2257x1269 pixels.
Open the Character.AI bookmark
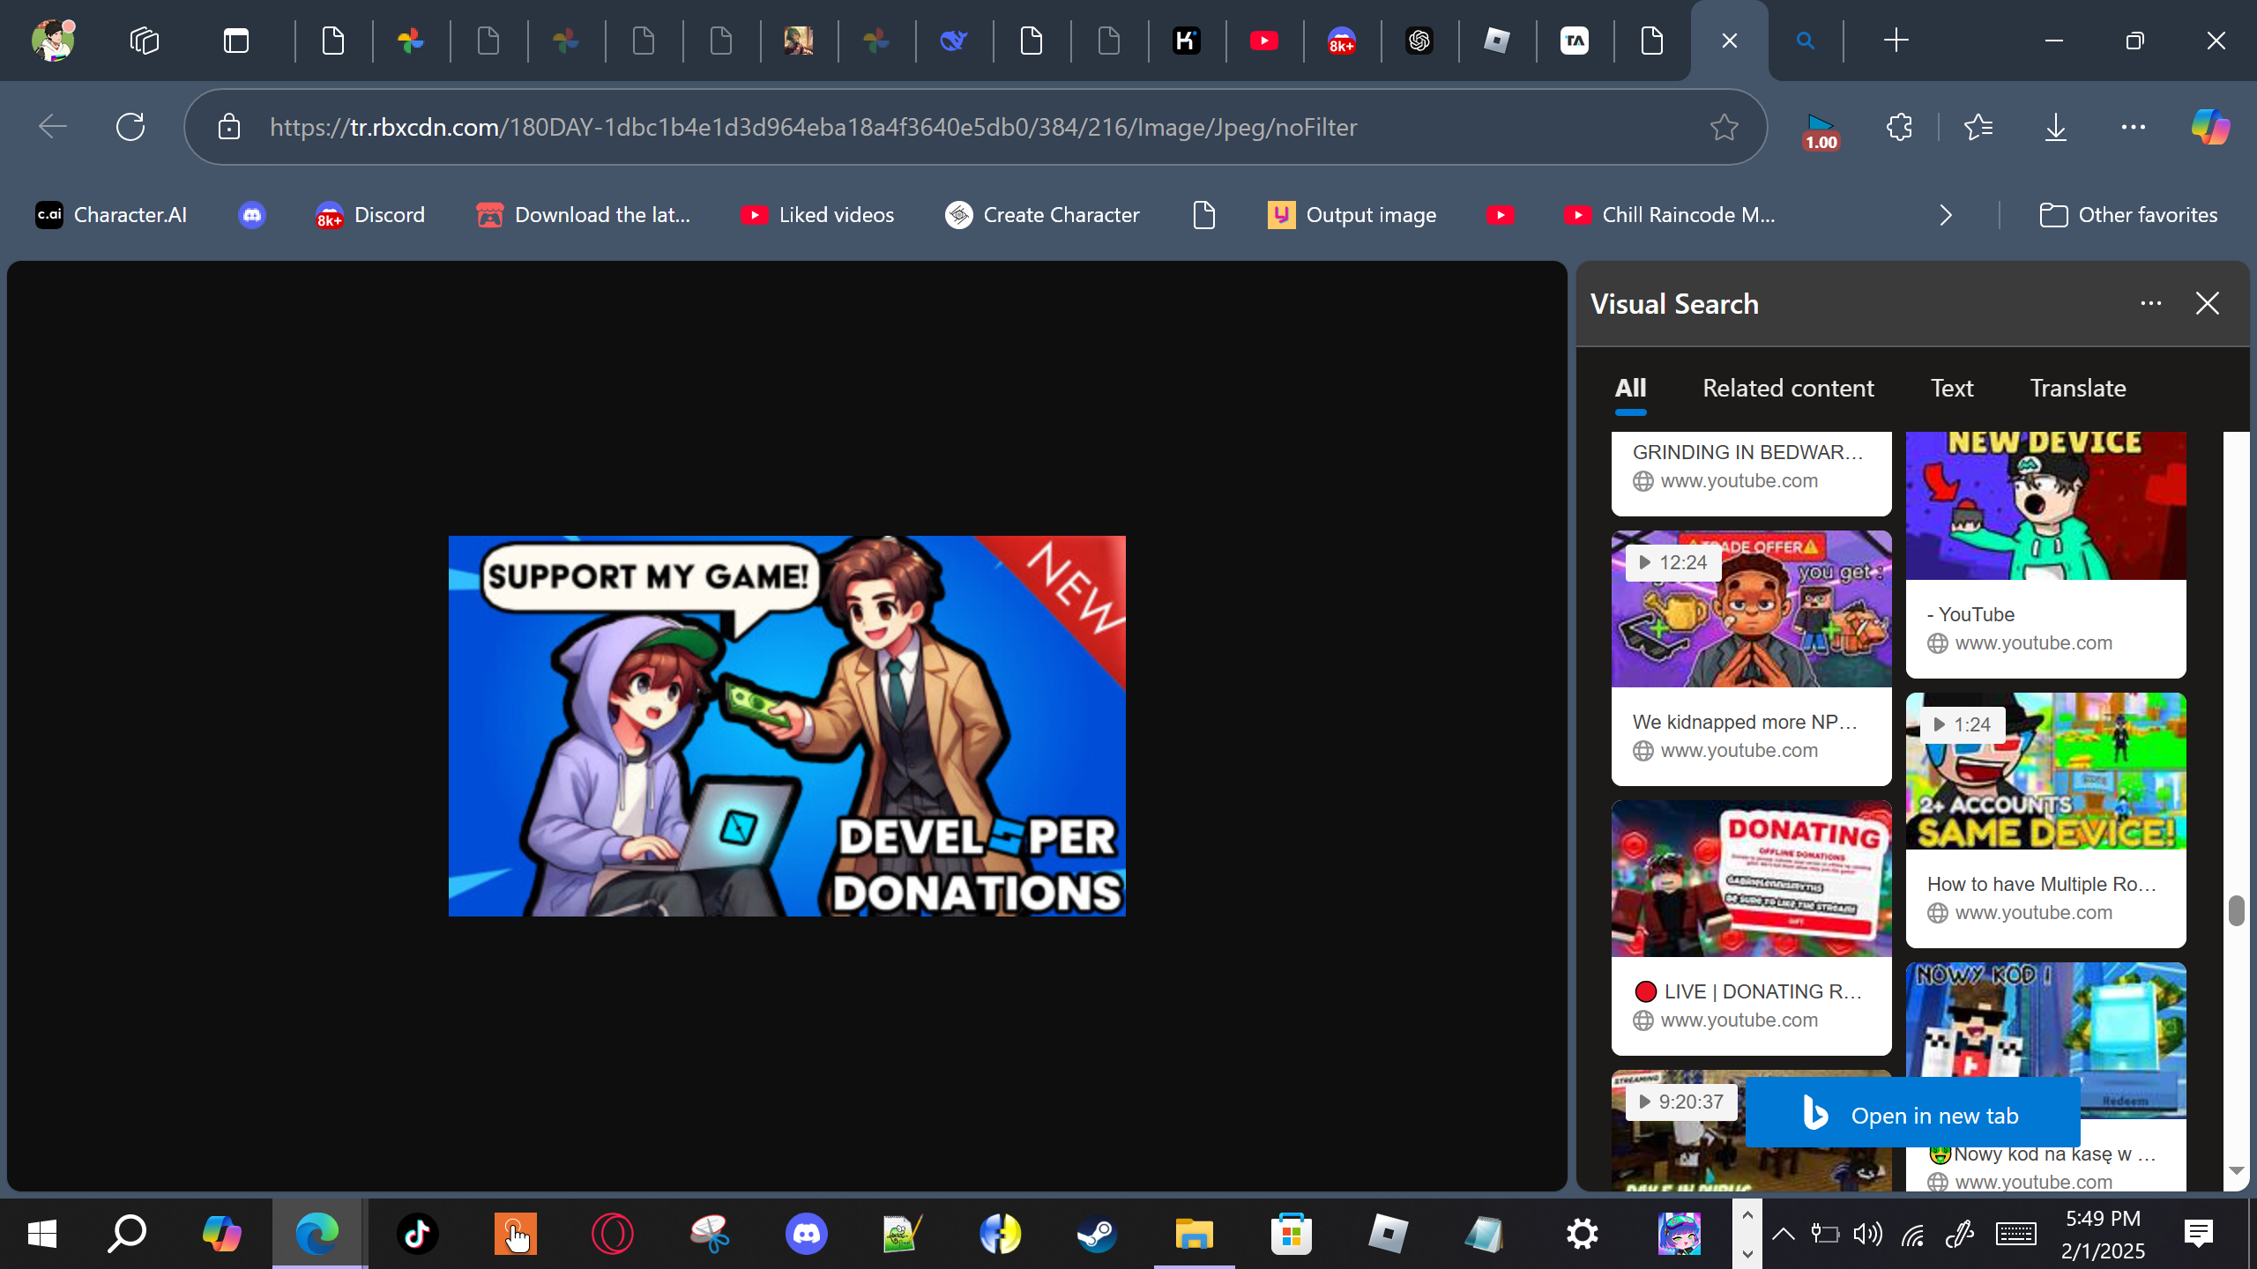111,215
